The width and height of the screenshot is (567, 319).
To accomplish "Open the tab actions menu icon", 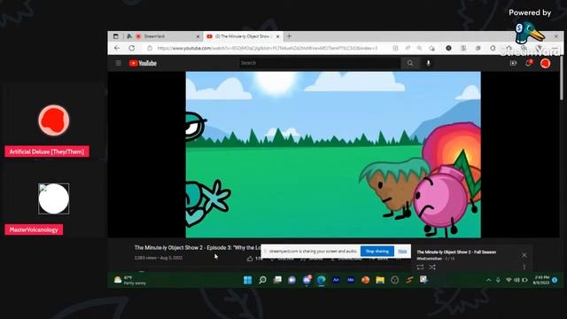I will (116, 36).
